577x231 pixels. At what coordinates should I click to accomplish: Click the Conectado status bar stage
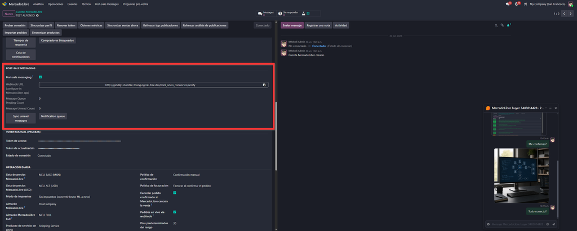tap(263, 25)
